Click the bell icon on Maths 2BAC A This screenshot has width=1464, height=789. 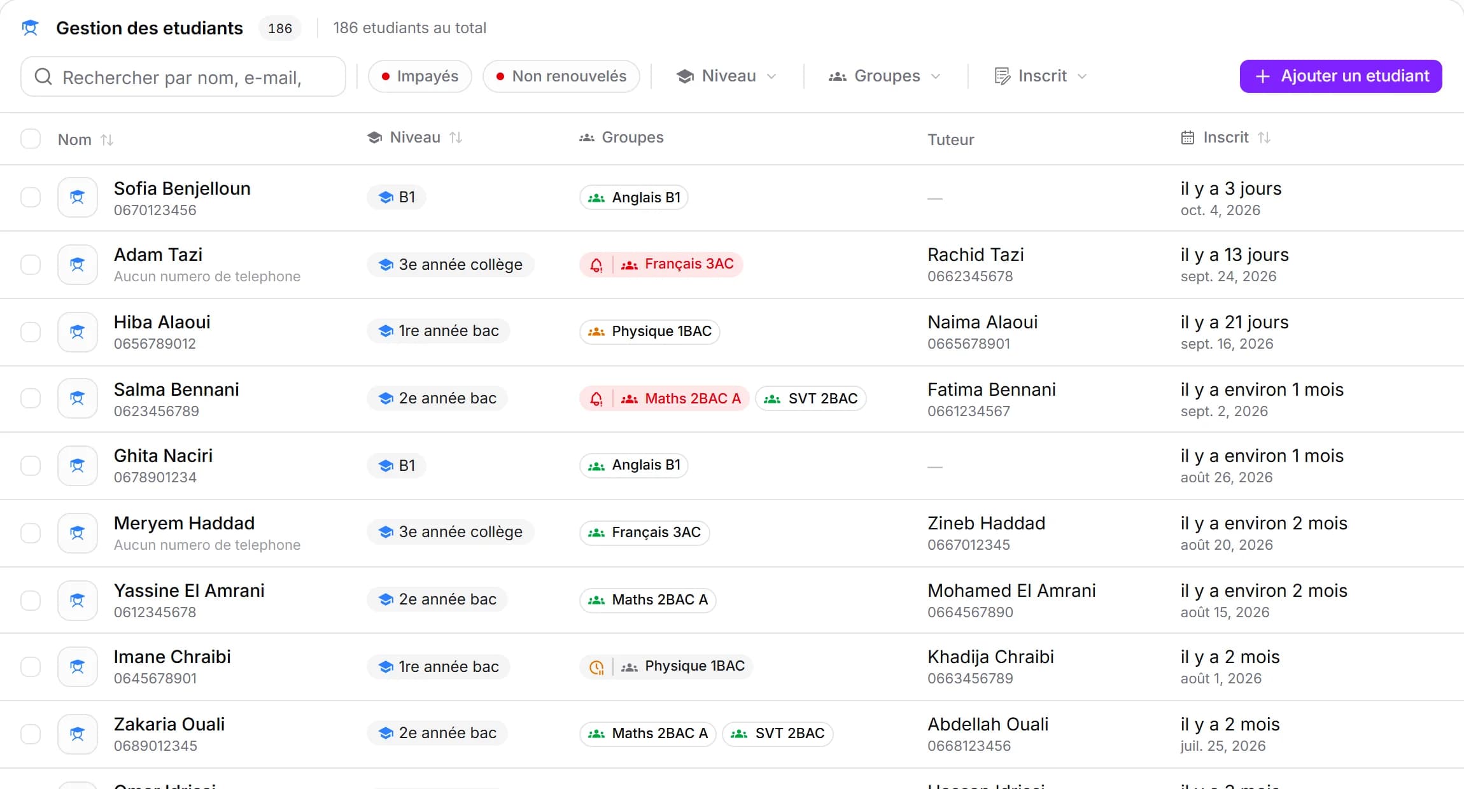click(x=596, y=399)
